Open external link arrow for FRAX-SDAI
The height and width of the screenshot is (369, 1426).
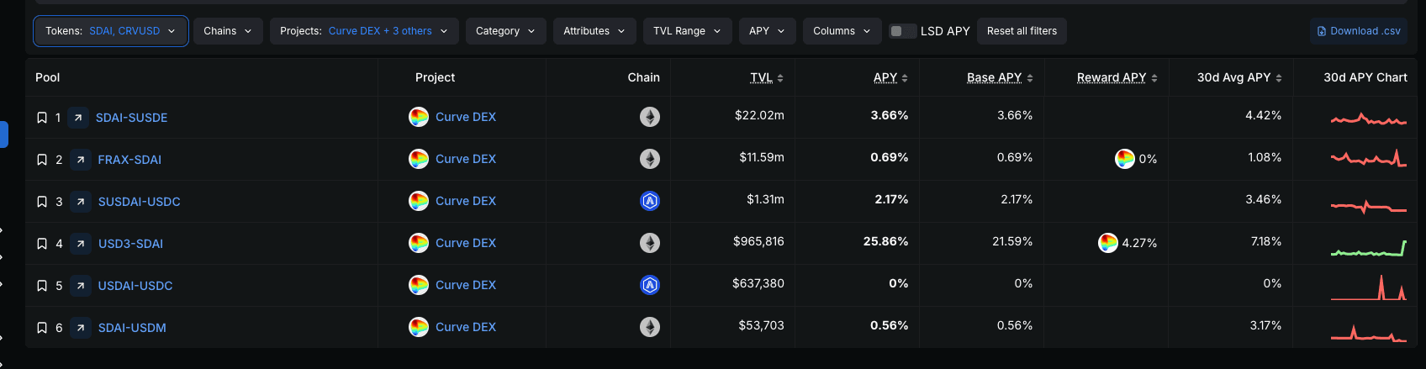81,160
